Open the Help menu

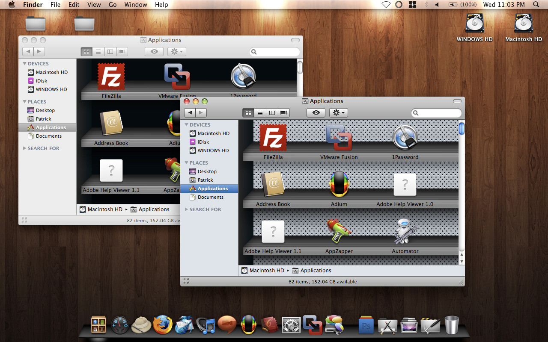tap(161, 5)
